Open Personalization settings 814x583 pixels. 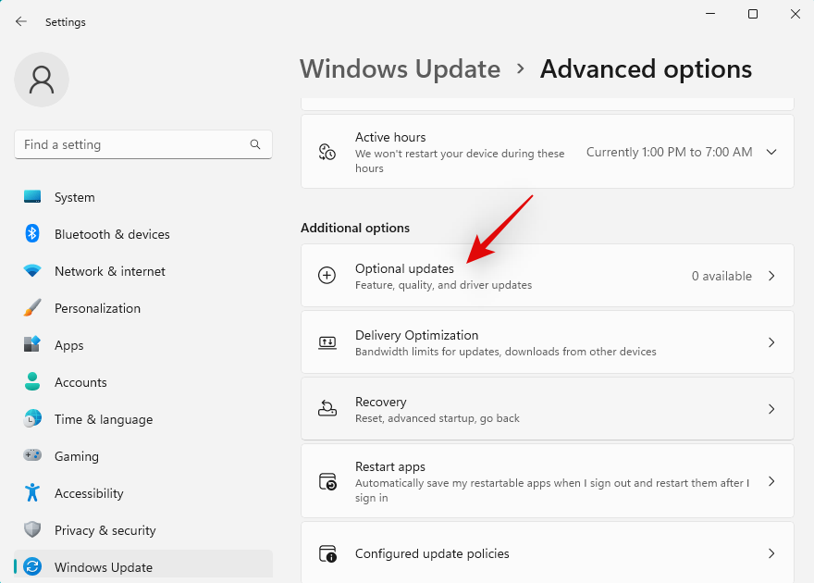point(143,308)
